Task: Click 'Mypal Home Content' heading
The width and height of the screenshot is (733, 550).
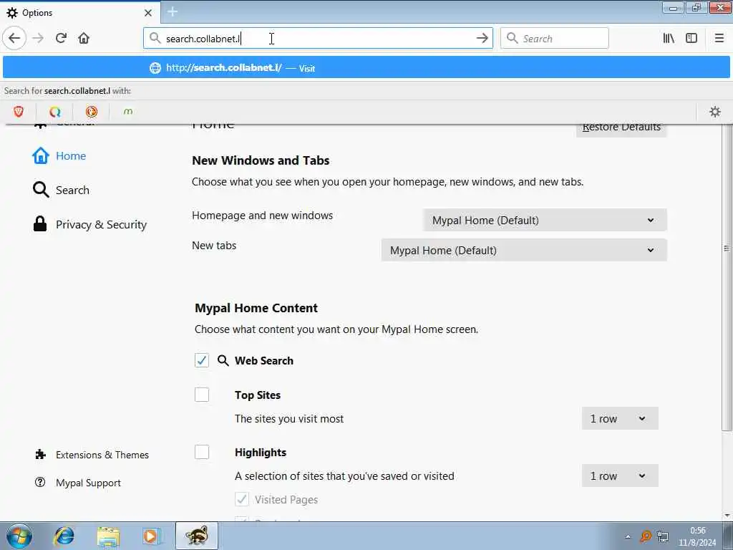Action: coord(256,308)
